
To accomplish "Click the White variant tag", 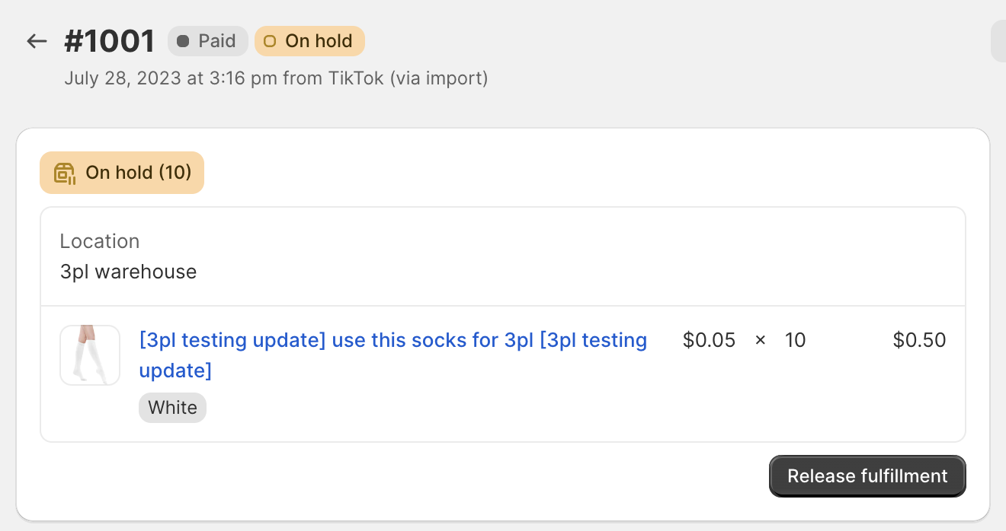I will click(x=172, y=408).
